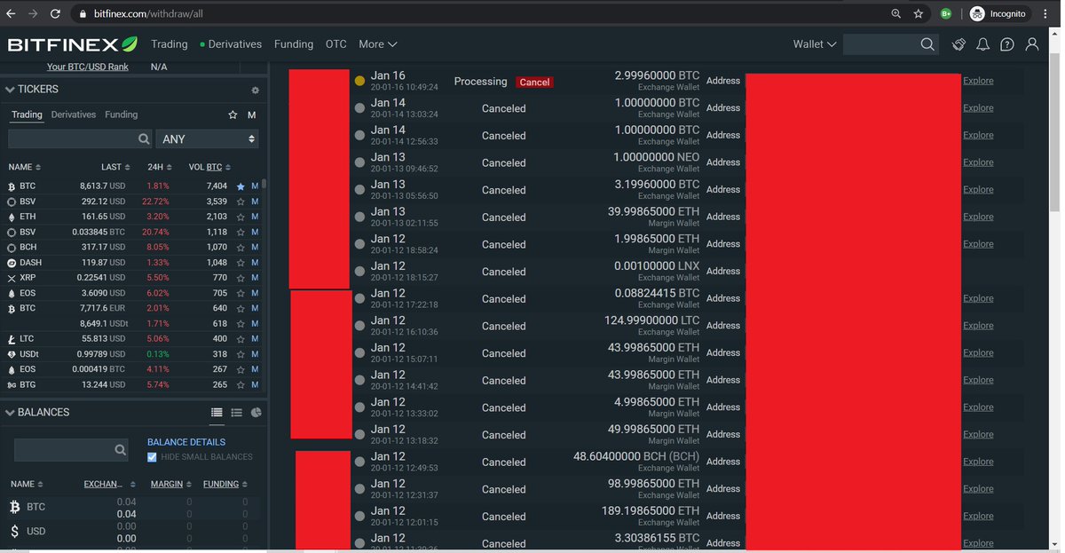Click the BTC coin icon in Balances
Screen dimensions: 1065x553
pyautogui.click(x=14, y=507)
